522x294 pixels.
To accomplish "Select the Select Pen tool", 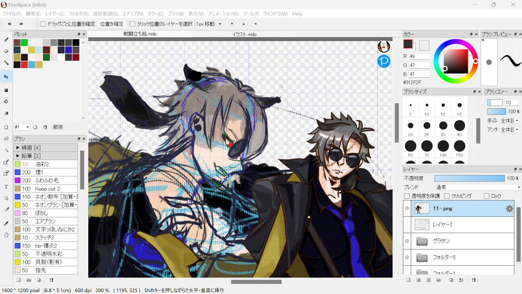I will [6, 162].
